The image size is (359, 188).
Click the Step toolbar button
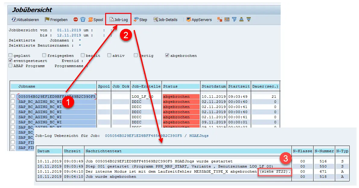140,20
